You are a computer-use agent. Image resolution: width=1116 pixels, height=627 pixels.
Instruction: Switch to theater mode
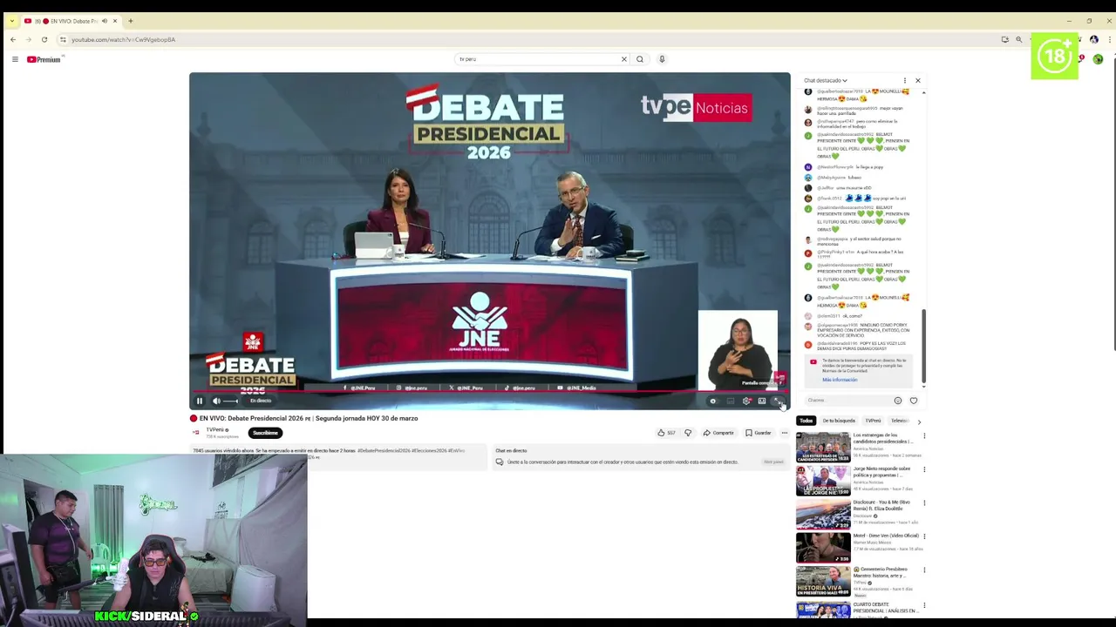click(762, 401)
